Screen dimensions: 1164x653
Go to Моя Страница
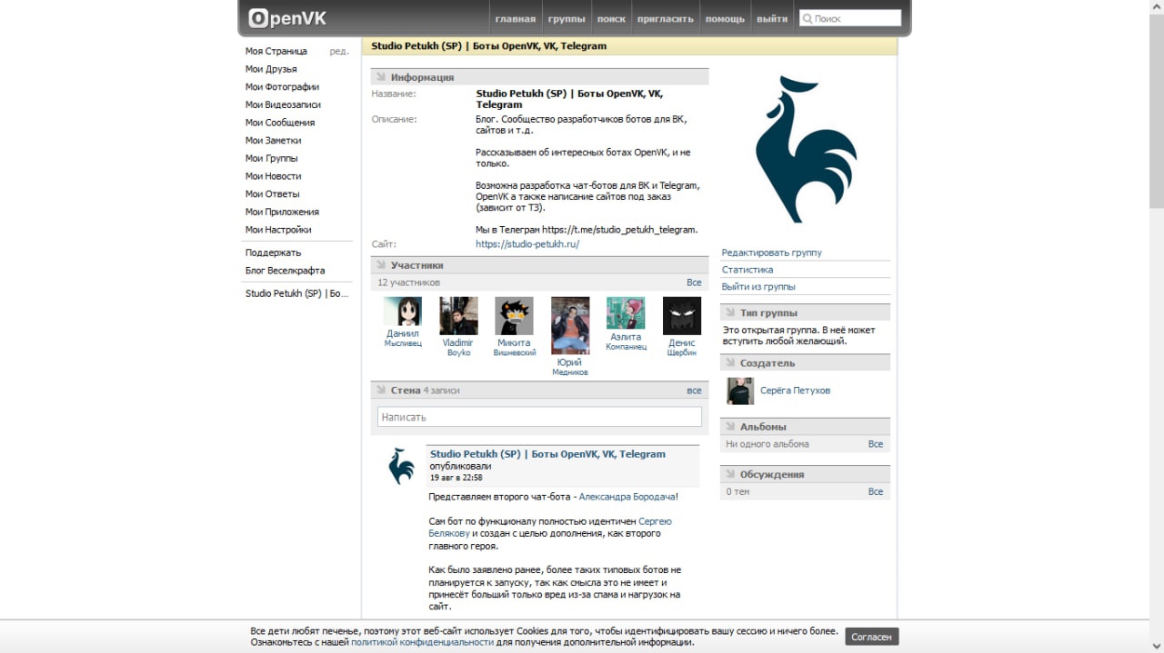[276, 52]
